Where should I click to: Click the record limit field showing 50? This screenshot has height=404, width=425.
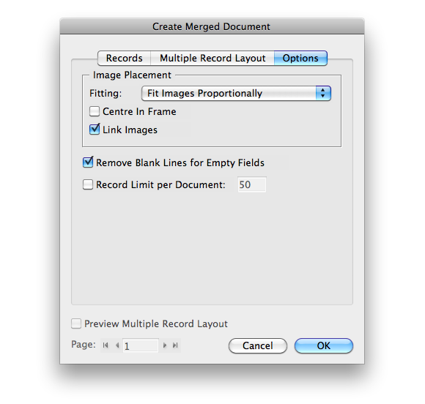(252, 184)
